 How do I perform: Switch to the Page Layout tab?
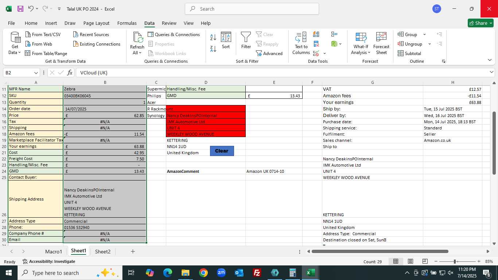tap(96, 23)
